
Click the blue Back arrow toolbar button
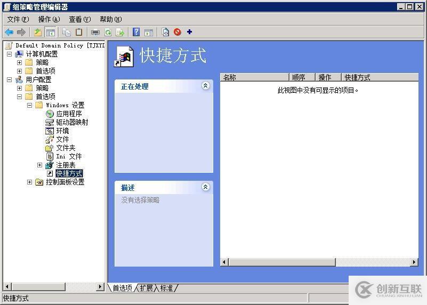click(x=9, y=32)
